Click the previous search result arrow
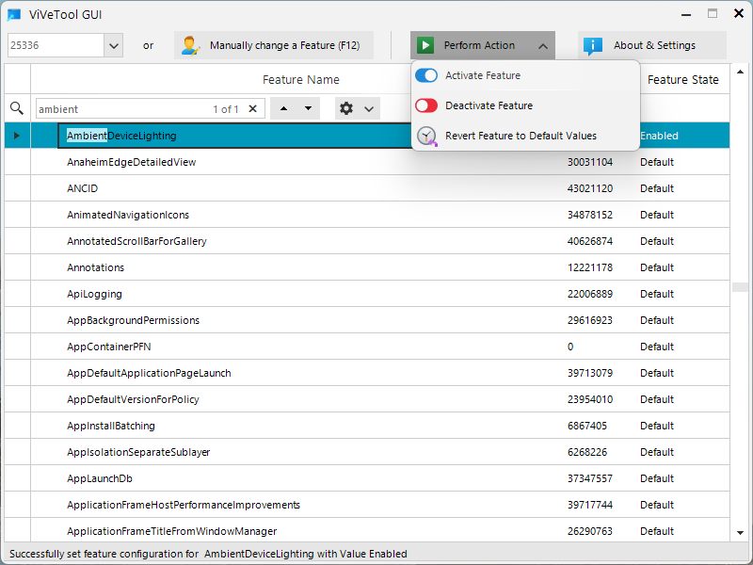 click(283, 108)
